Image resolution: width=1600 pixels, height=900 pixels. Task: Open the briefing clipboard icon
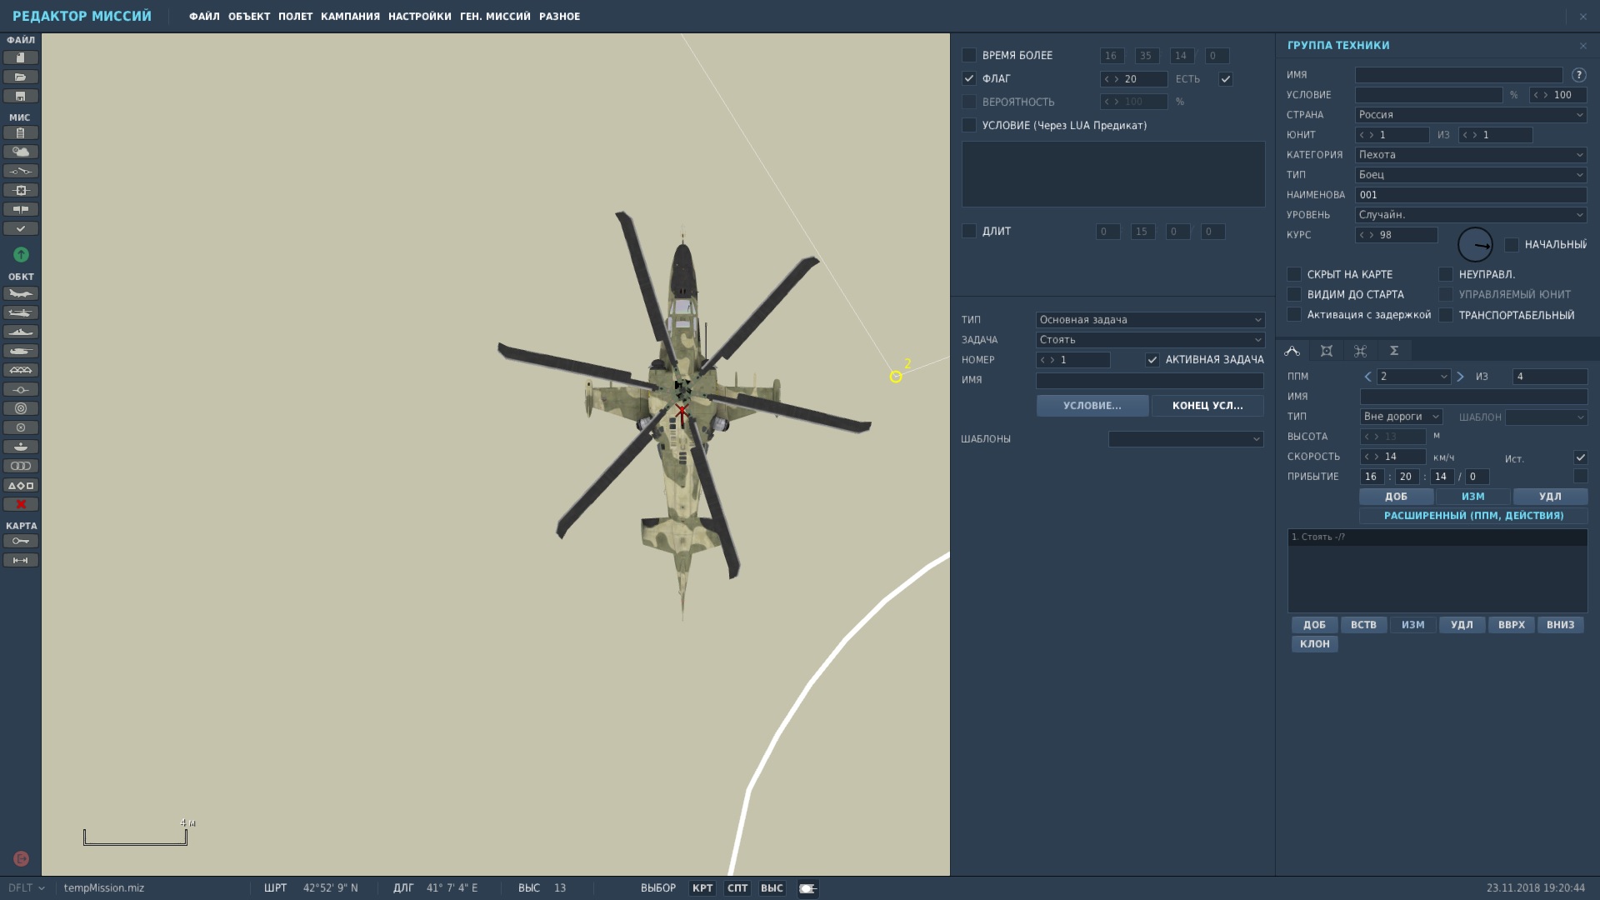21,132
